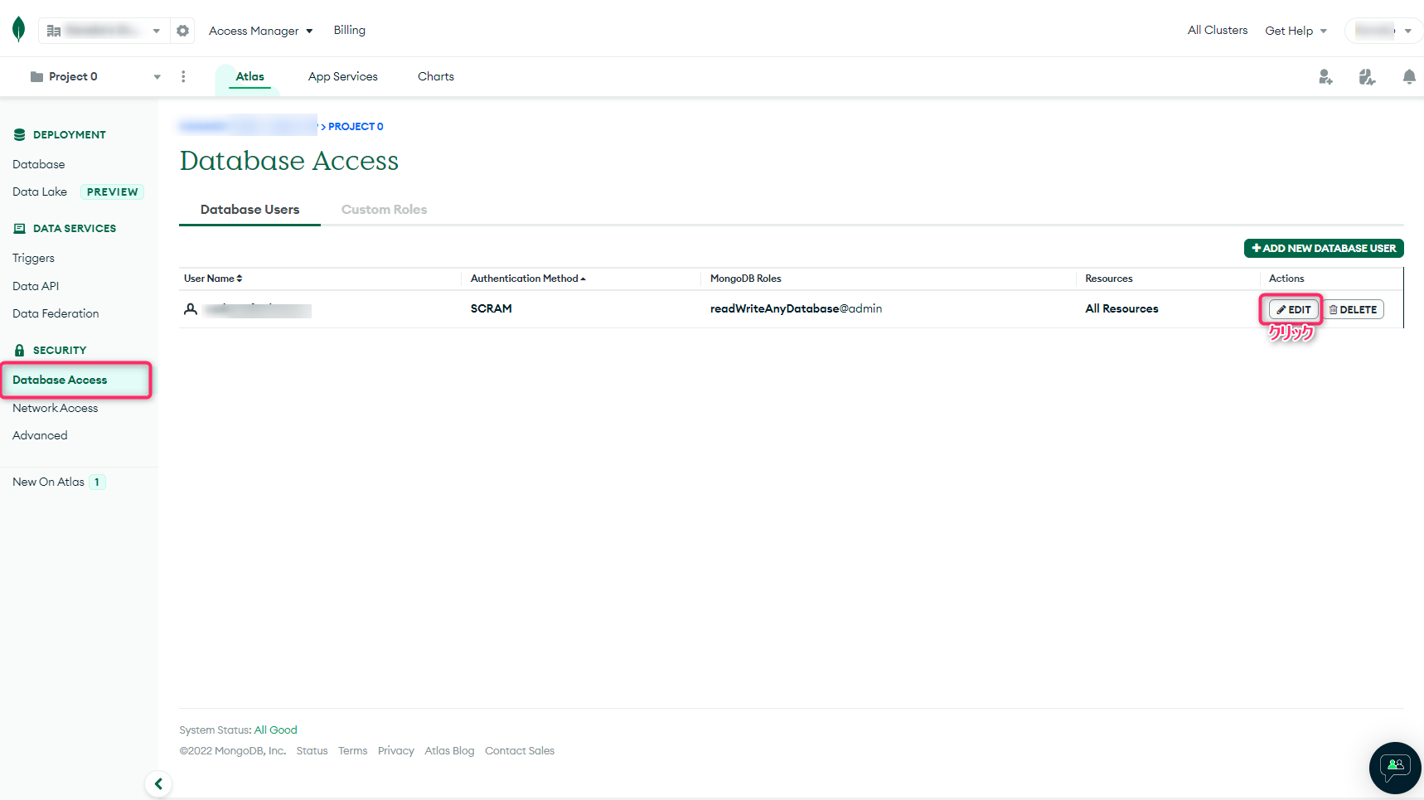Open the Atlas Blog link in the footer
The height and width of the screenshot is (800, 1424).
pos(449,750)
